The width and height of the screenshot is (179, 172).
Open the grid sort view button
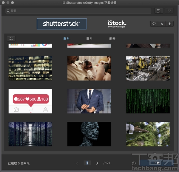click(159, 11)
